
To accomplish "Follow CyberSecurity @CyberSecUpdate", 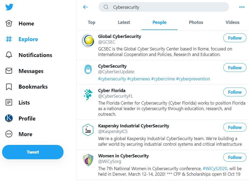I will (x=235, y=68).
